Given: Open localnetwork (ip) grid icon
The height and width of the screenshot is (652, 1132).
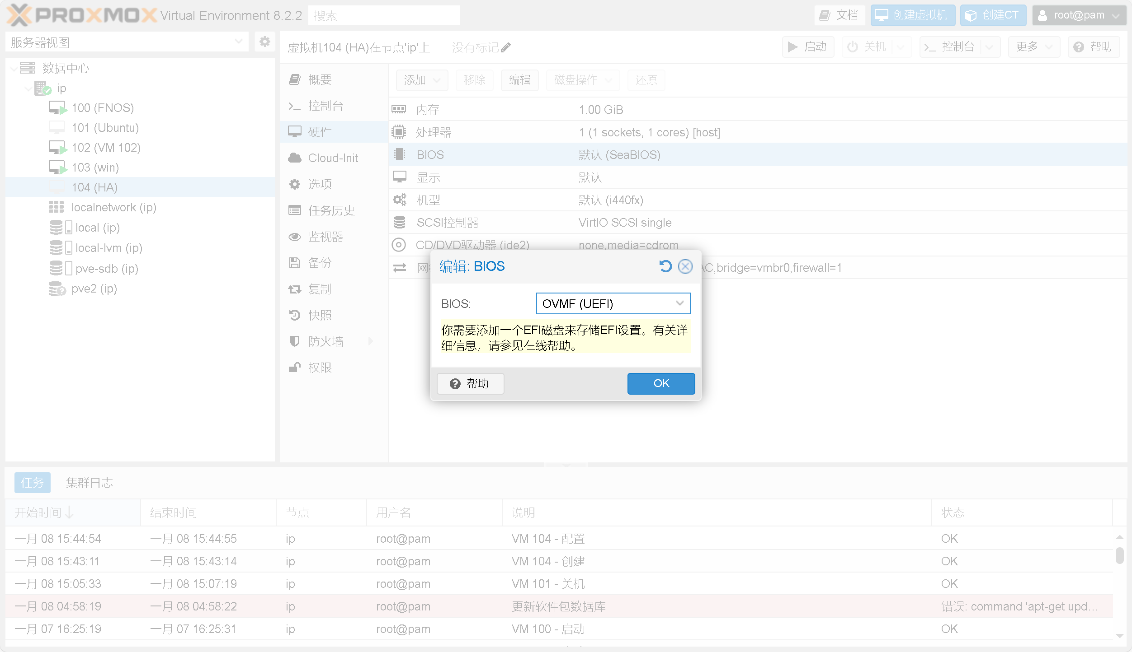Looking at the screenshot, I should pyautogui.click(x=56, y=207).
